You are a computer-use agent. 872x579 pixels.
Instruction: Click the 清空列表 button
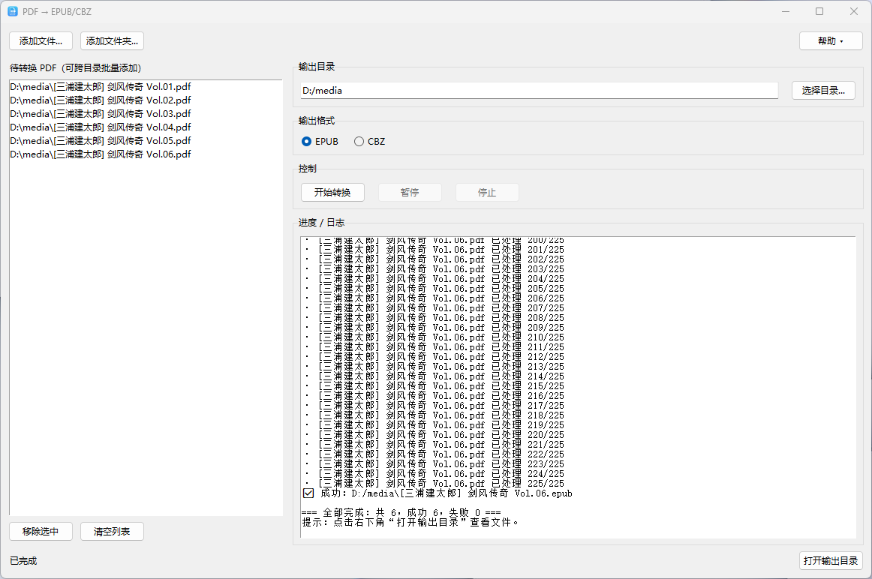pos(112,532)
